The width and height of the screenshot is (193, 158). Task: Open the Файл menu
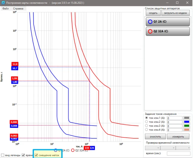click(x=5, y=8)
